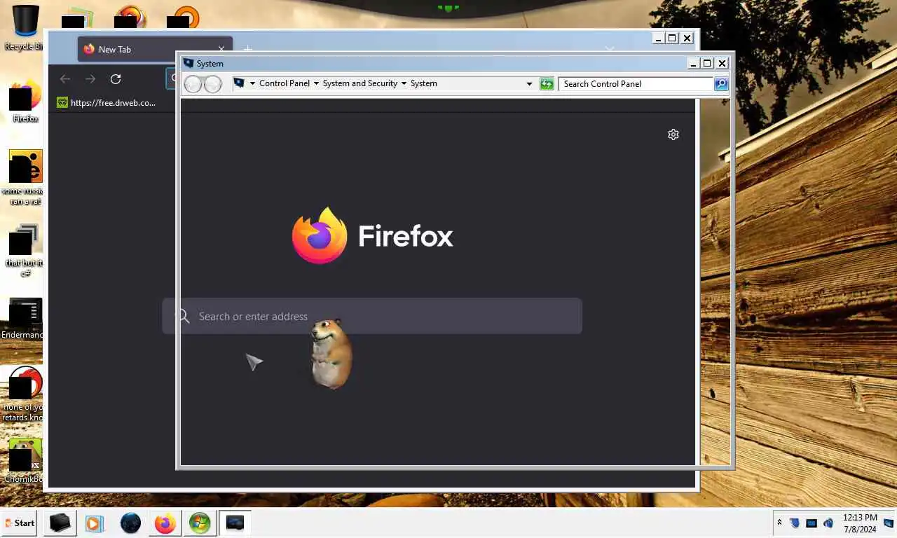This screenshot has height=538, width=897.
Task: Click the computer icon in System address bar
Action: pos(239,83)
